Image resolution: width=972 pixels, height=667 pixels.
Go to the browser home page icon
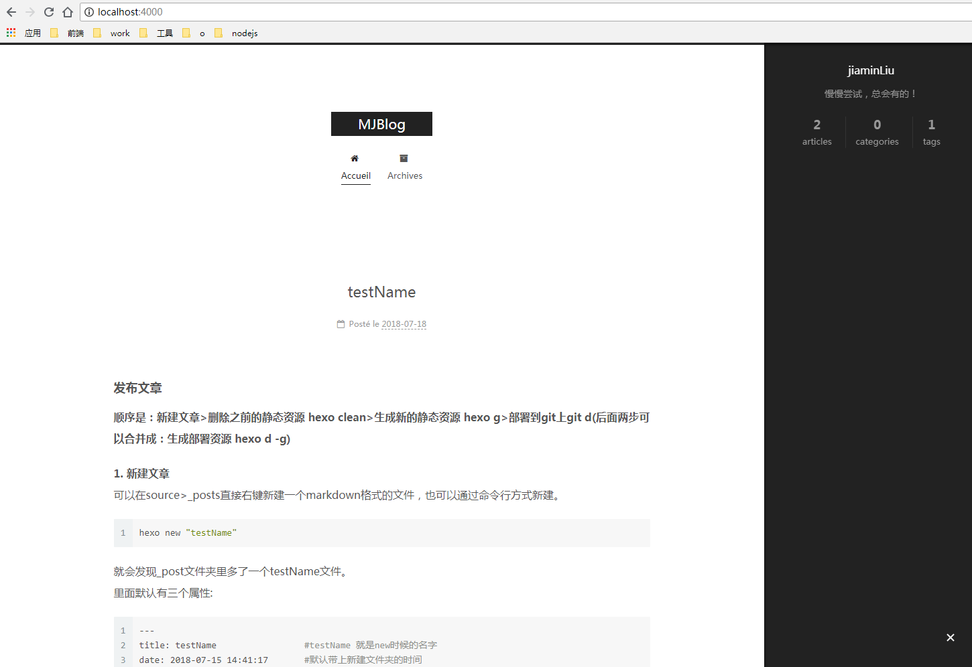pyautogui.click(x=68, y=12)
